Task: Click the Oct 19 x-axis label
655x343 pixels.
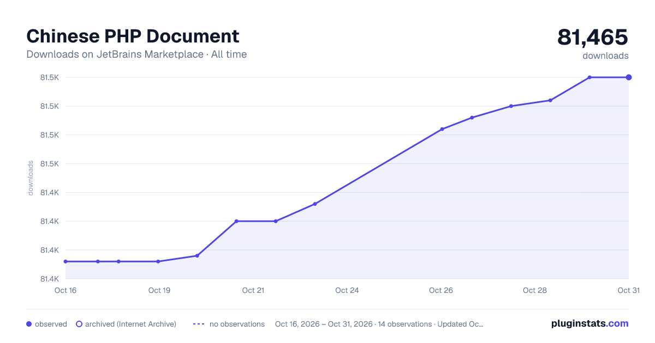Action: click(x=159, y=290)
